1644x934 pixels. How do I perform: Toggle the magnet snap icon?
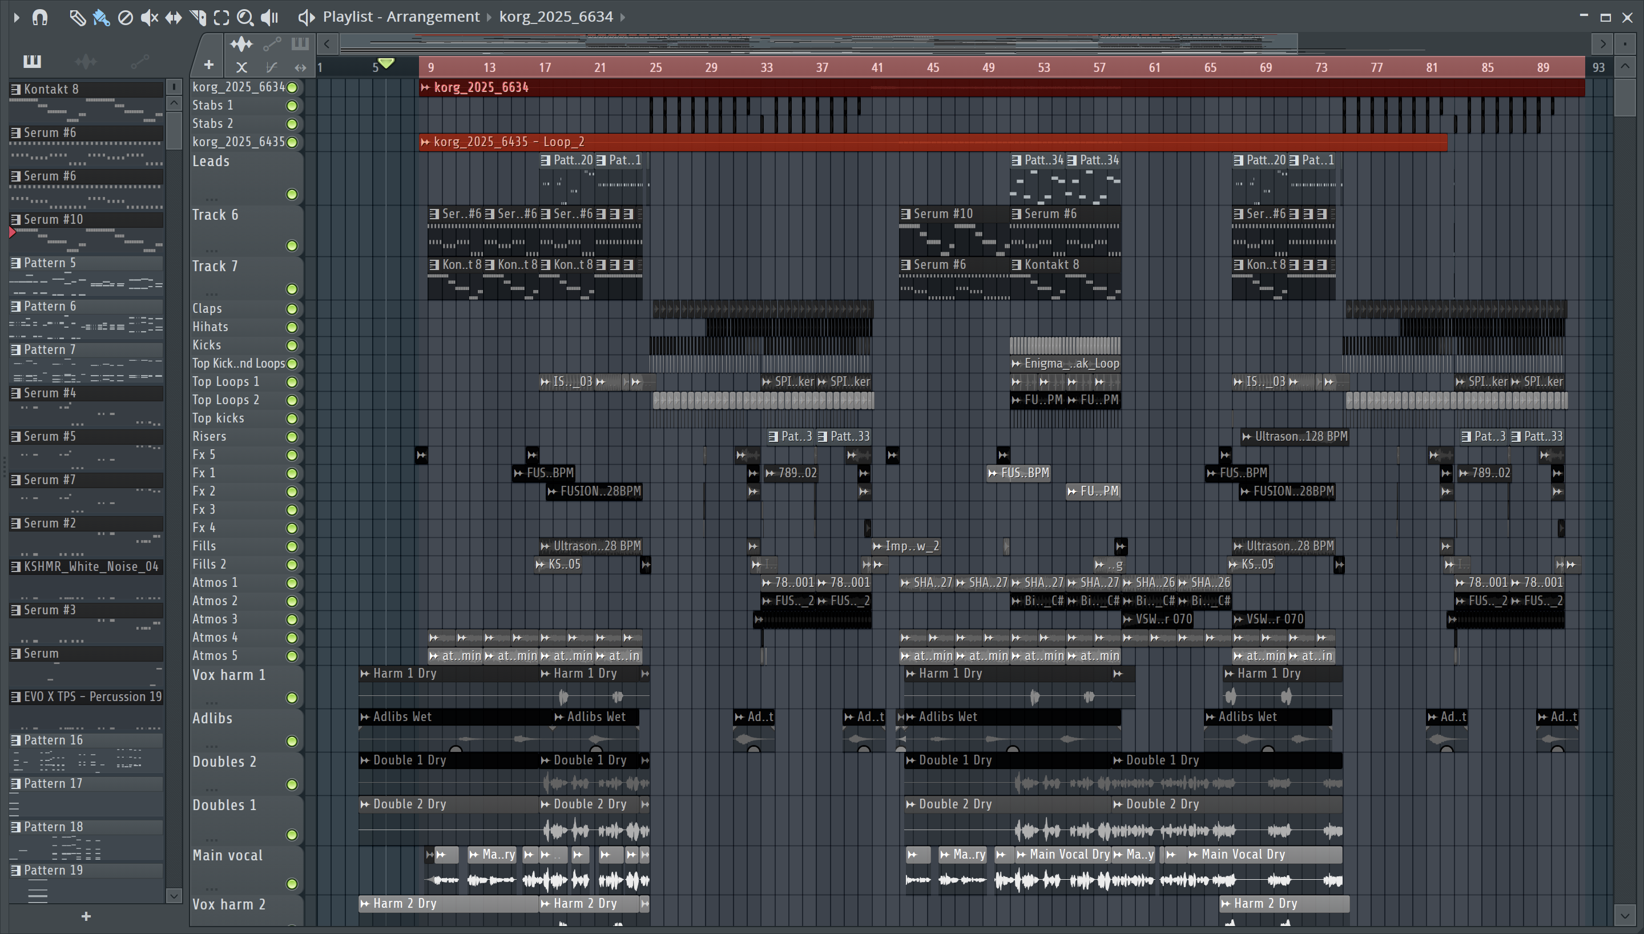pyautogui.click(x=40, y=17)
